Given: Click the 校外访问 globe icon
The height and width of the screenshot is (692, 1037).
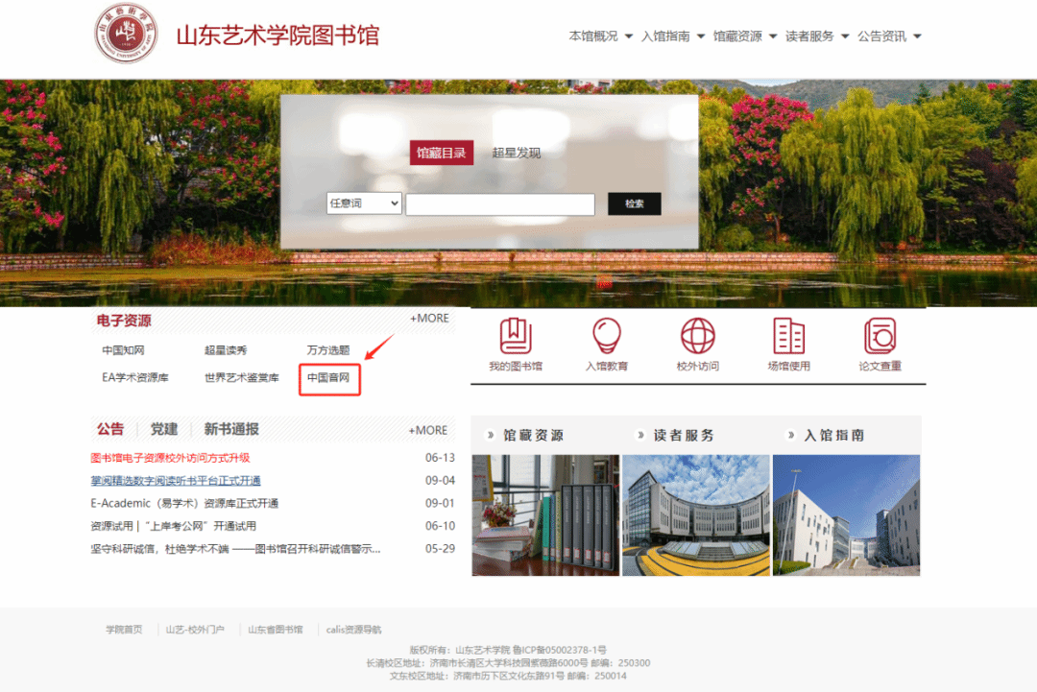Looking at the screenshot, I should (x=698, y=337).
